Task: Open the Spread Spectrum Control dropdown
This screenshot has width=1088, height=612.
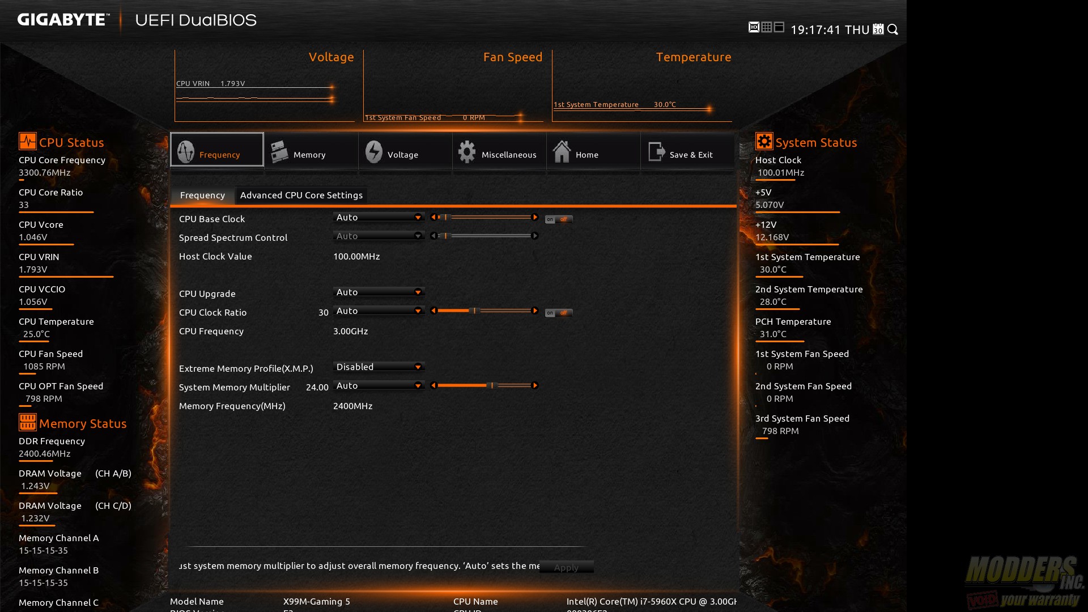Action: coord(379,236)
